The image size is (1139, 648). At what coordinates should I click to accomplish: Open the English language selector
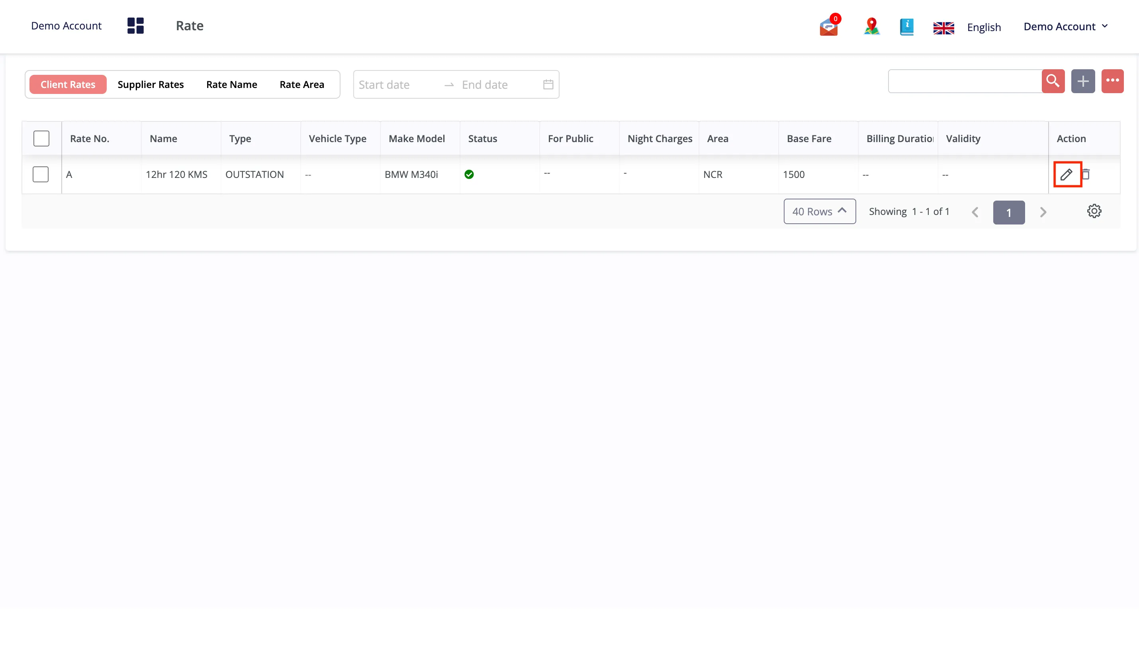(x=984, y=27)
